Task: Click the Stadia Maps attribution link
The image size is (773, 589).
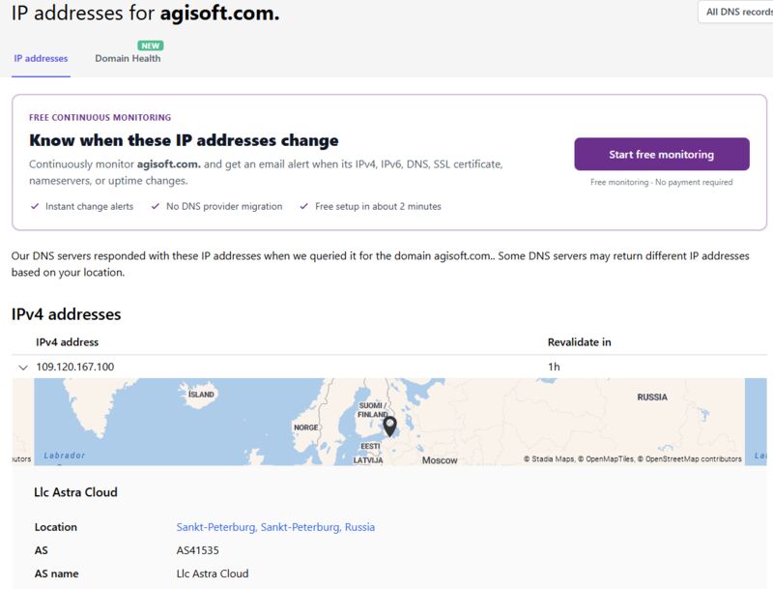Action: coord(549,458)
